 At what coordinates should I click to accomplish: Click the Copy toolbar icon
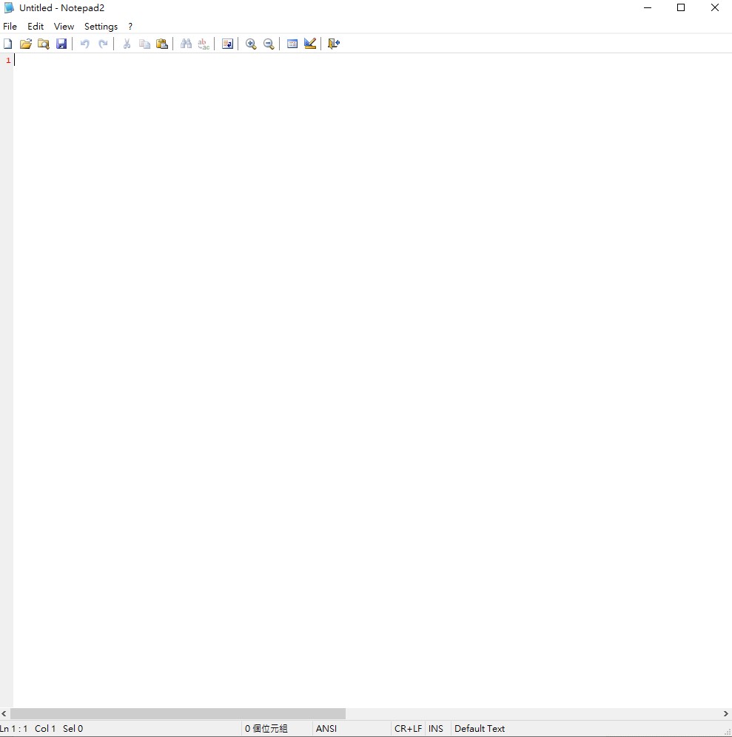pos(144,44)
